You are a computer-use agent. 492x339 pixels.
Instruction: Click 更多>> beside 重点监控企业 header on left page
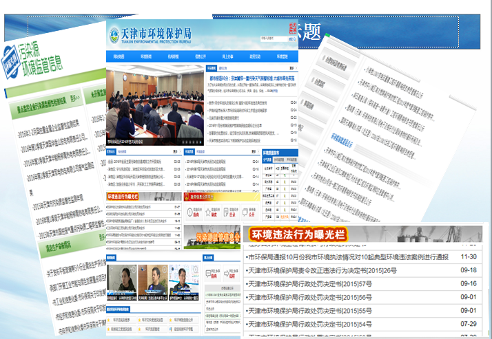tap(75, 99)
